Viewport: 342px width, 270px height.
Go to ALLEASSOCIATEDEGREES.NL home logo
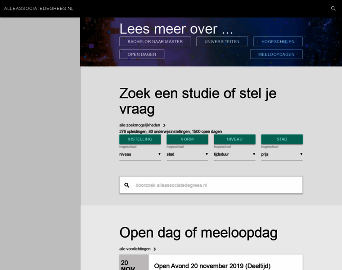pyautogui.click(x=39, y=9)
